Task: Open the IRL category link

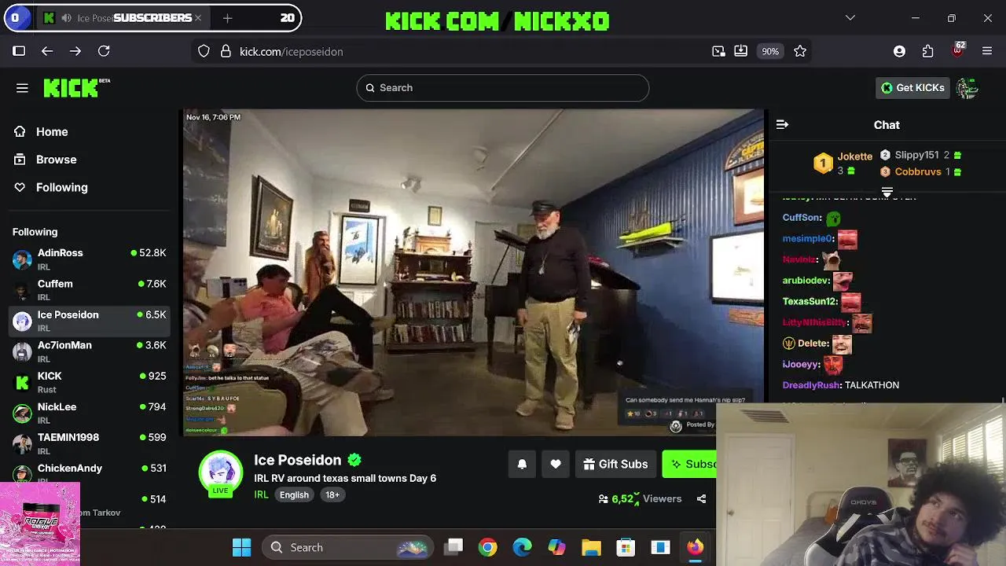Action: tap(261, 494)
